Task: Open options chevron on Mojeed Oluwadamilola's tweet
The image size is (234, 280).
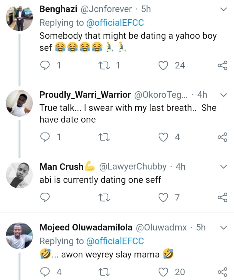Action: [223, 227]
